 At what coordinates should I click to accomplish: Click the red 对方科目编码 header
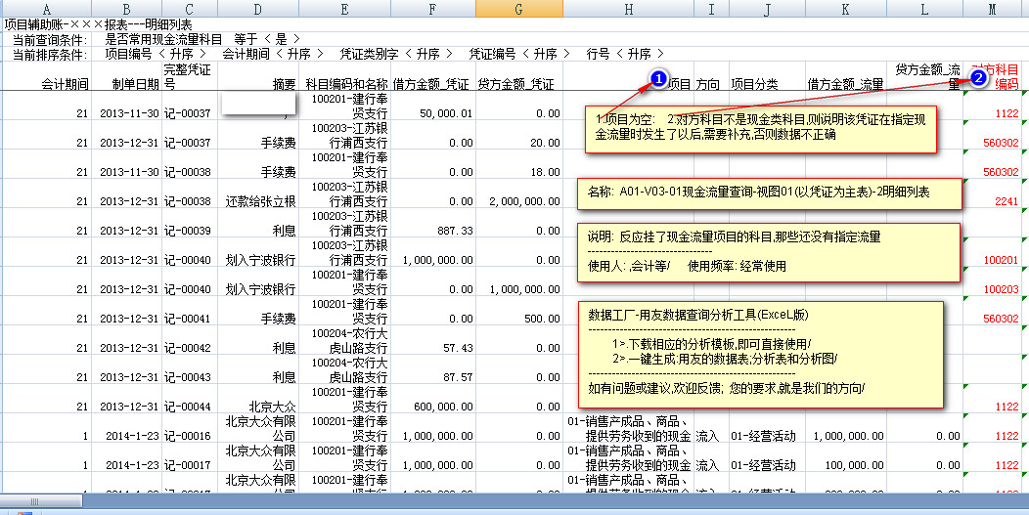click(996, 77)
